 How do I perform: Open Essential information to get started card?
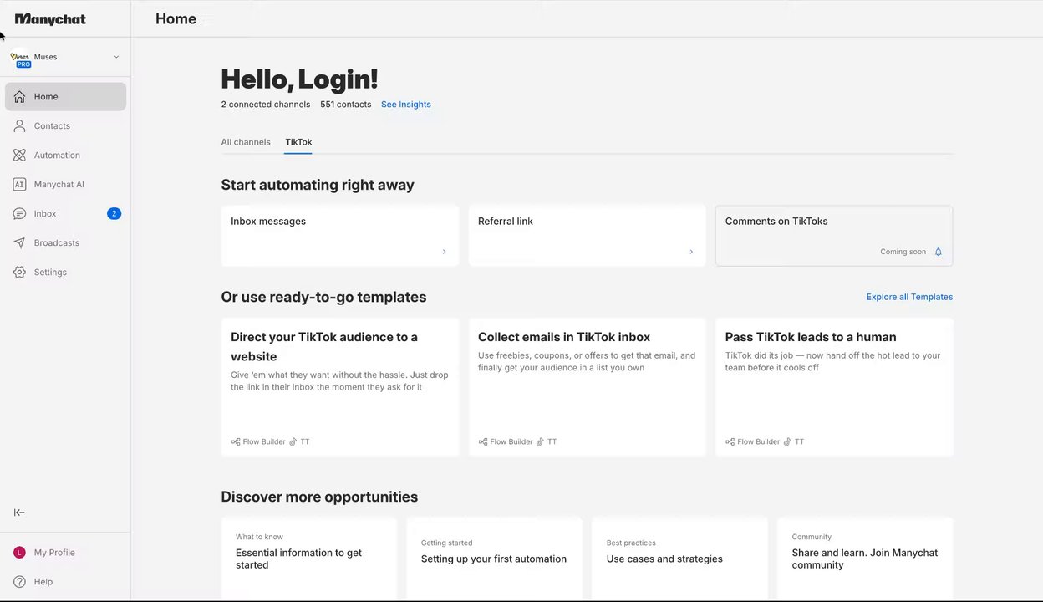309,559
